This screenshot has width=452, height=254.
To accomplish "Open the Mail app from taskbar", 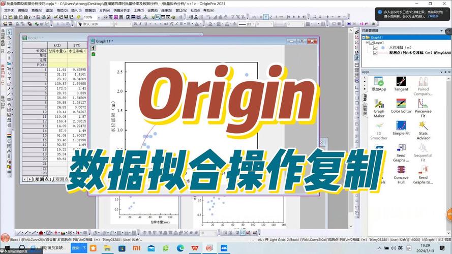I will tap(151, 248).
